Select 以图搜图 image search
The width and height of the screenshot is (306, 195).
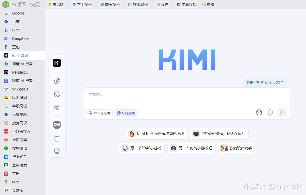(23, 98)
